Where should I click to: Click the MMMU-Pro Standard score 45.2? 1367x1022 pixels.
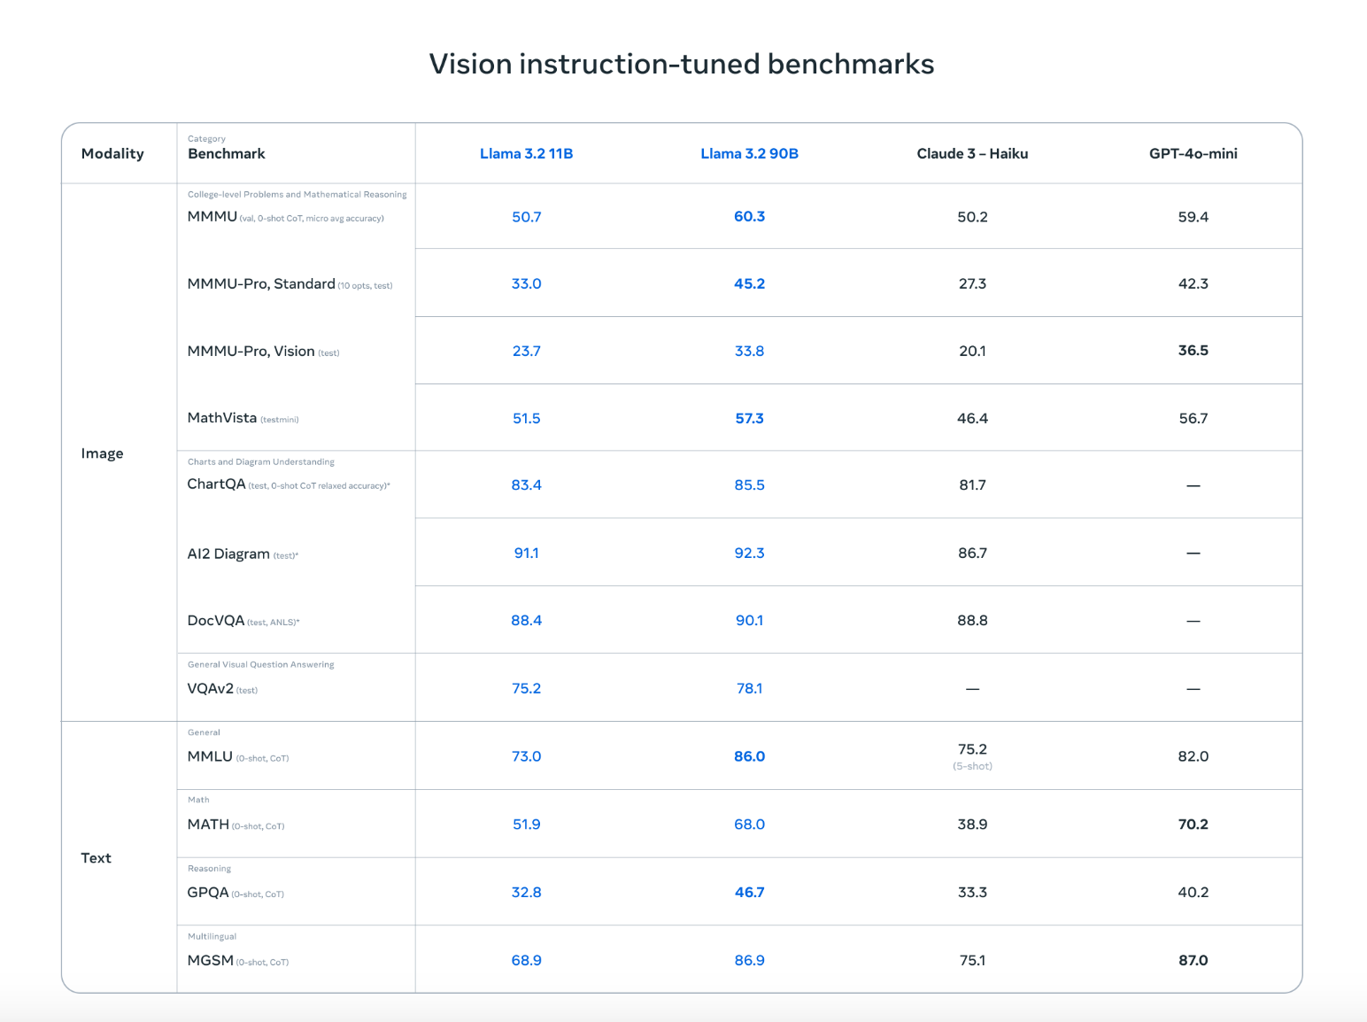click(x=749, y=283)
